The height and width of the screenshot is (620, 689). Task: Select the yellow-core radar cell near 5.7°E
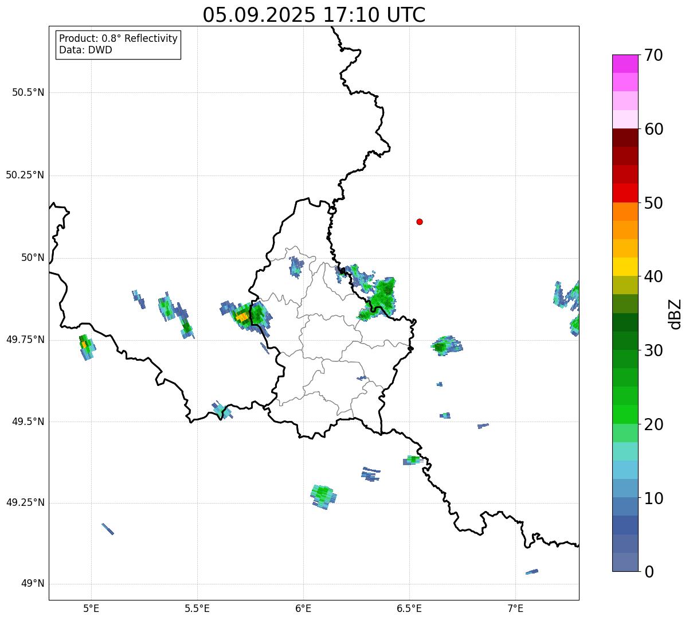click(x=243, y=316)
